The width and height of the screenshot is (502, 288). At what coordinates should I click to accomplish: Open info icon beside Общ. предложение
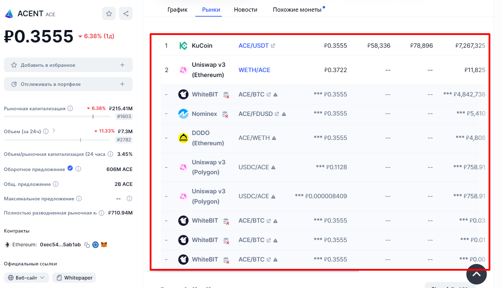(x=55, y=184)
